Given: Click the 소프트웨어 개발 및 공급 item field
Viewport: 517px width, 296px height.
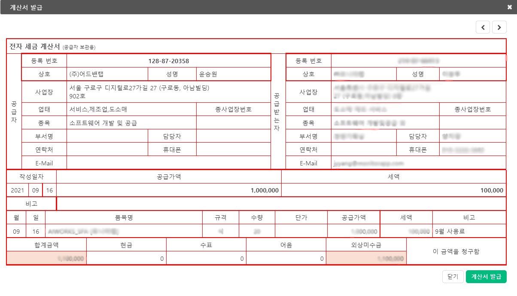Looking at the screenshot, I should coord(131,123).
